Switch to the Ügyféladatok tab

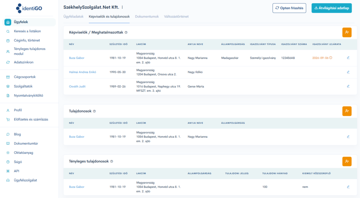[x=73, y=17]
